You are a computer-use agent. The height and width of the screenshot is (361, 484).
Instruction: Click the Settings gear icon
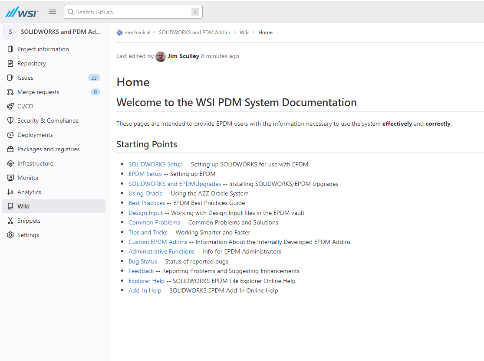click(10, 235)
